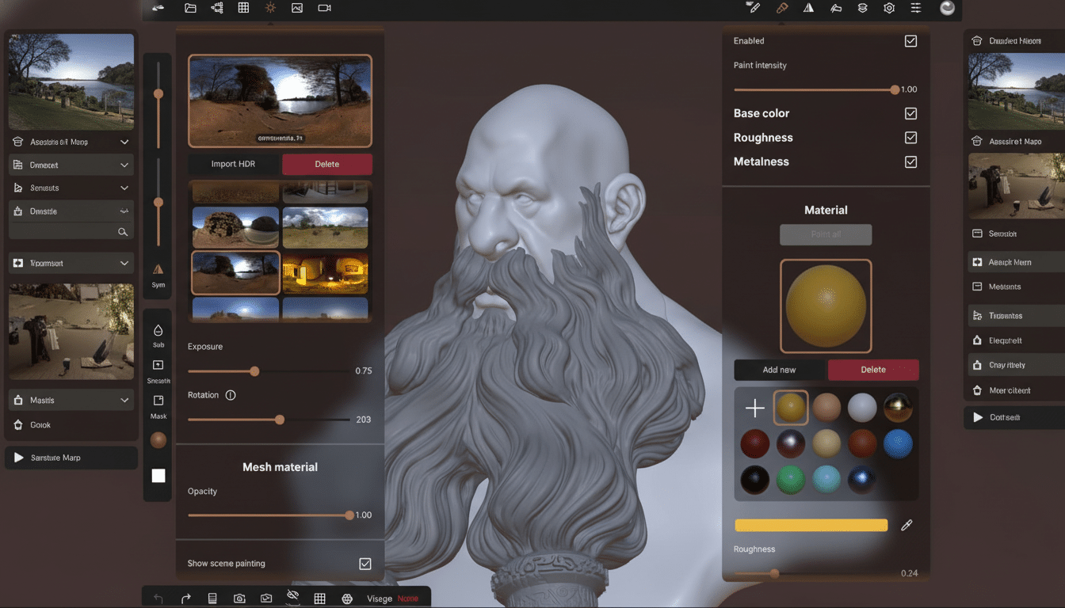Image resolution: width=1065 pixels, height=608 pixels.
Task: Toggle the Roughness channel checkbox
Action: [910, 137]
